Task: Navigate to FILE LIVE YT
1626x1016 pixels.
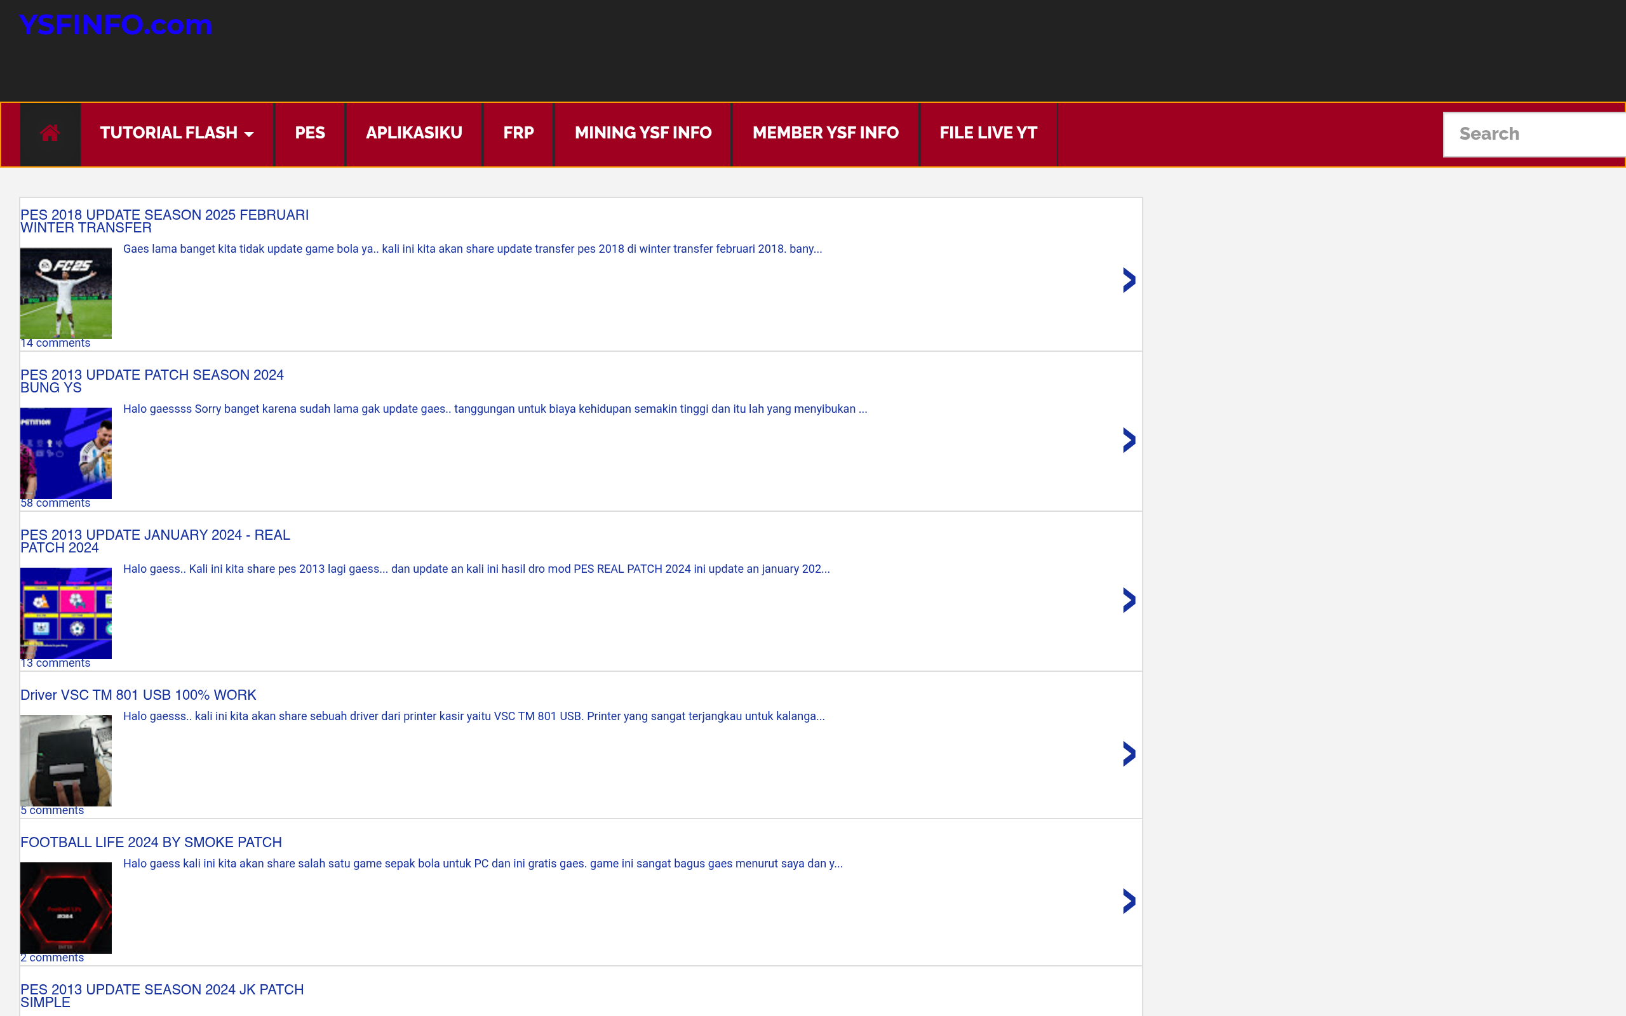Action: point(988,133)
